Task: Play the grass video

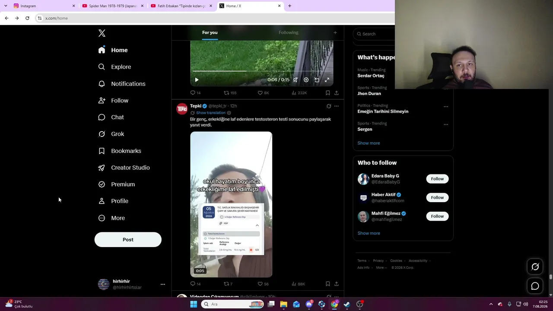Action: [197, 80]
